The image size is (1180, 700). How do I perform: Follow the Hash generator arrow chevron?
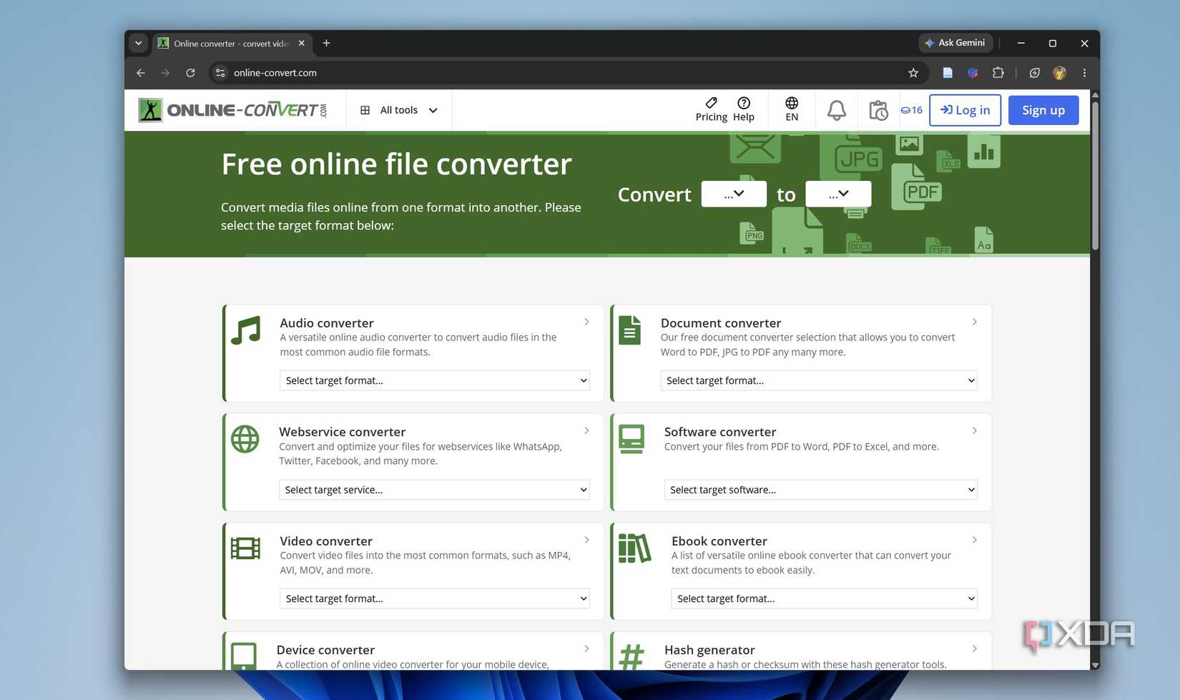975,649
